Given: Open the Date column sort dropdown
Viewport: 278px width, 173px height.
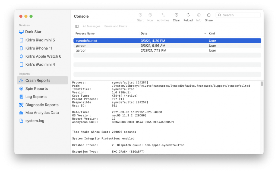Looking at the screenshot, I should [206, 33].
